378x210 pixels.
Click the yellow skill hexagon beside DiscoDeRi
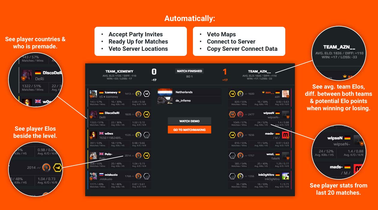pyautogui.click(x=147, y=114)
